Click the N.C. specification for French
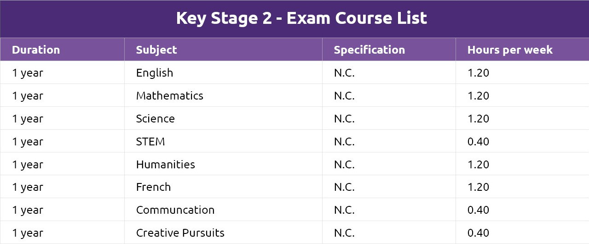This screenshot has width=589, height=244. (344, 187)
